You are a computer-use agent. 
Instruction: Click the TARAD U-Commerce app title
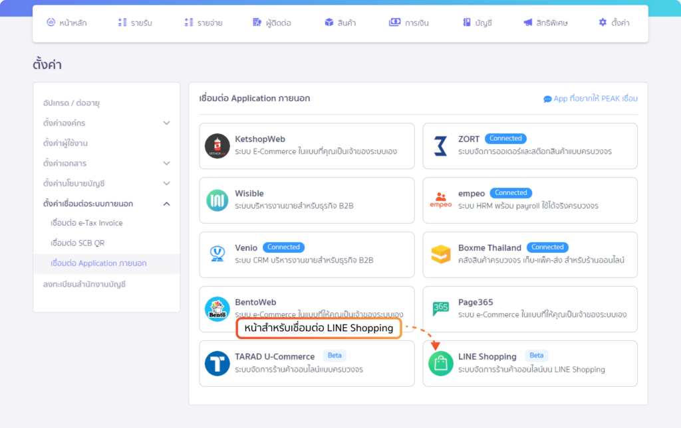(275, 357)
